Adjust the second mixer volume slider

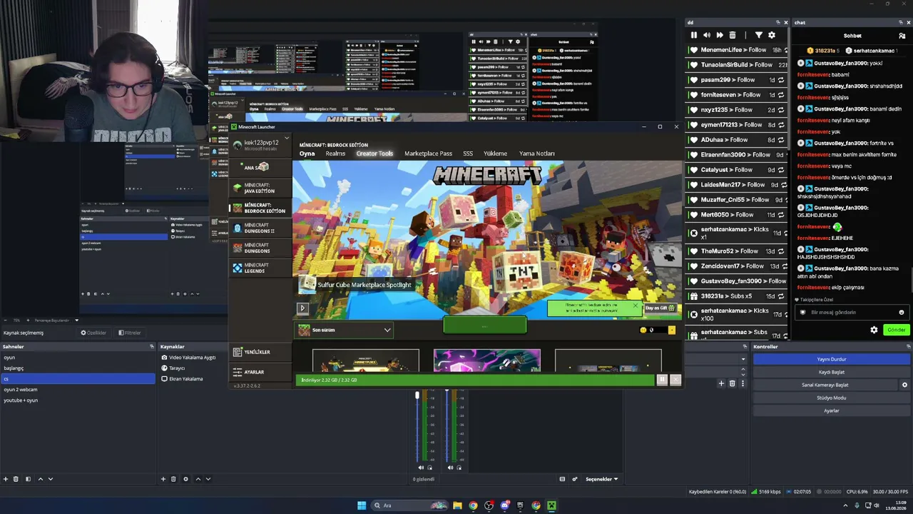point(447,391)
